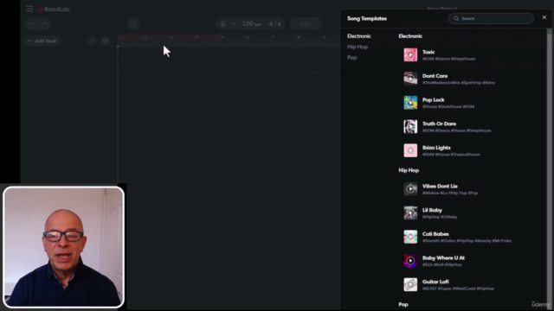Click the Hip Hop section heading in template list
The image size is (554, 311).
point(409,170)
